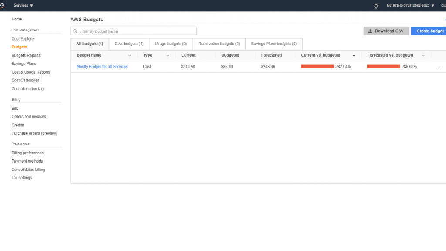Image resolution: width=446 pixels, height=251 pixels.
Task: Open the row actions ellipsis for Montly Budget
Action: point(438,67)
